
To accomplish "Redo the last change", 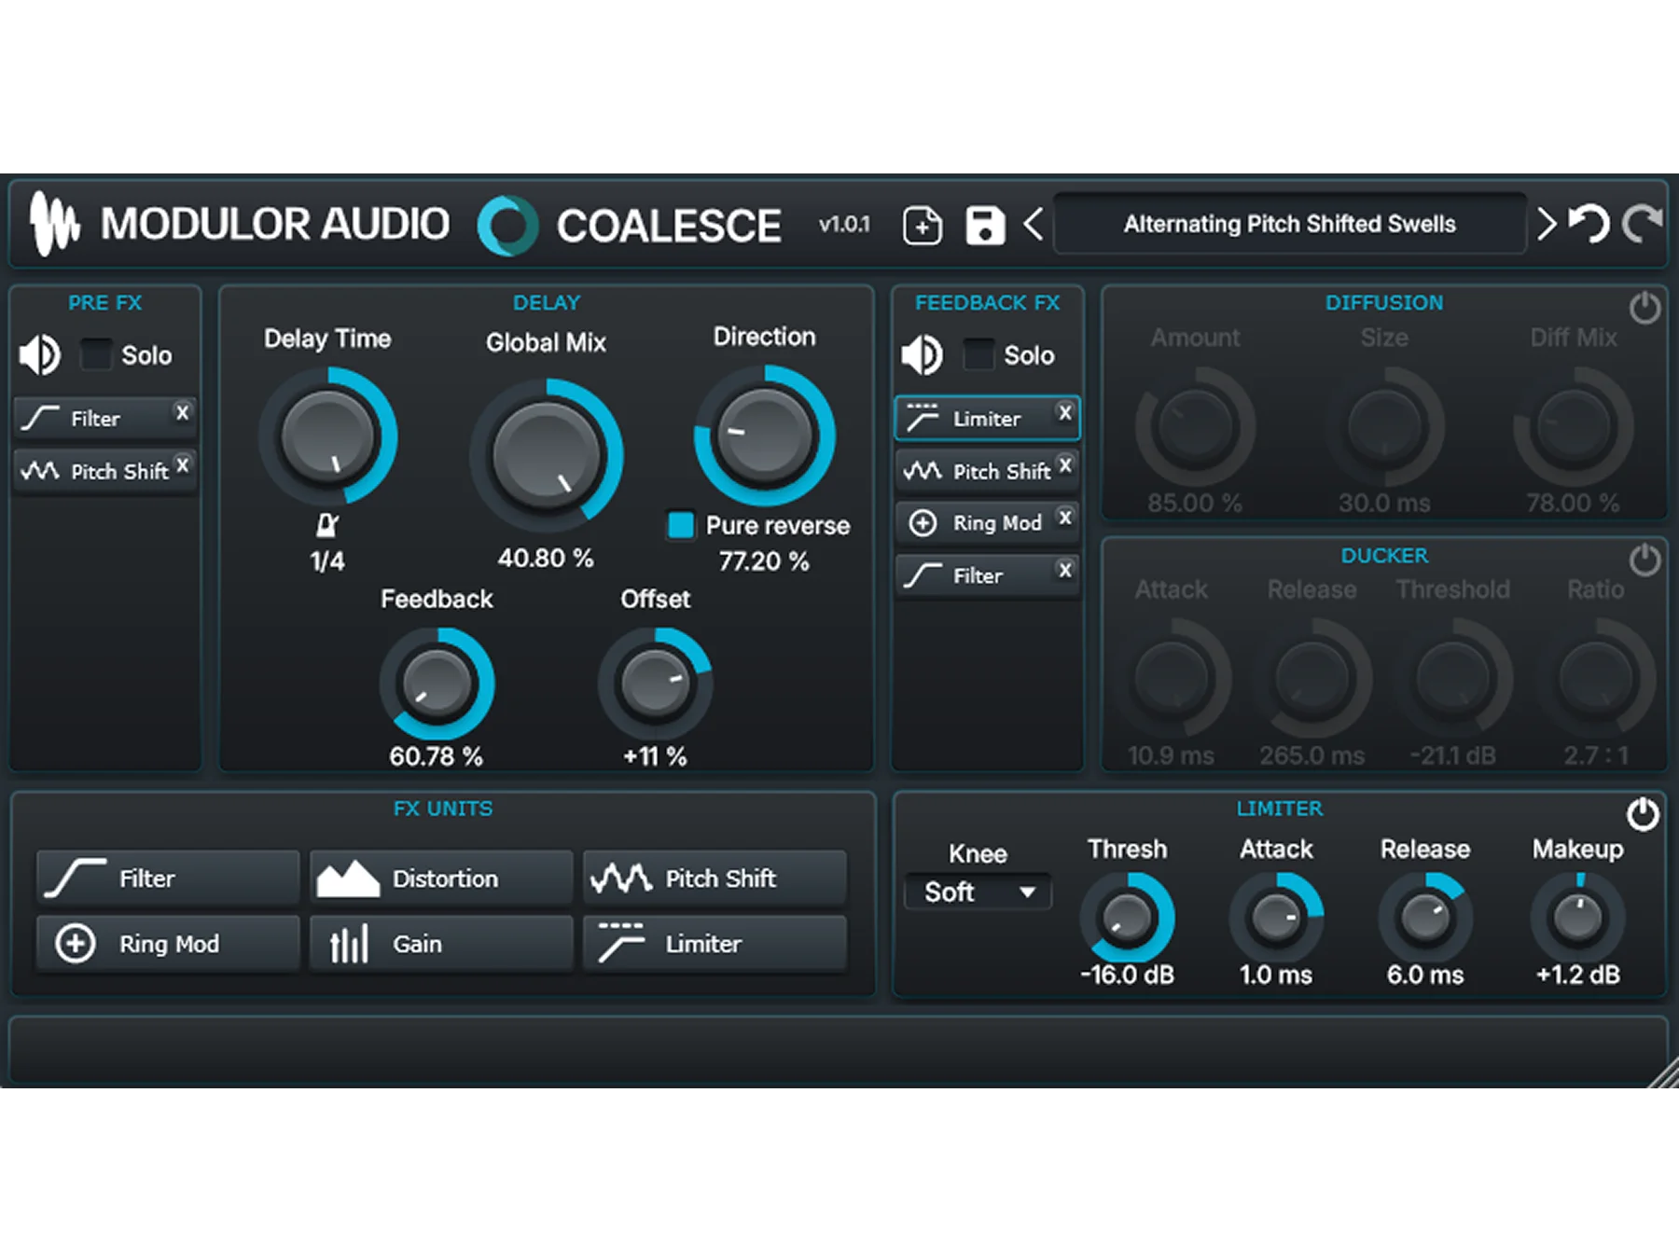I will tap(1643, 224).
